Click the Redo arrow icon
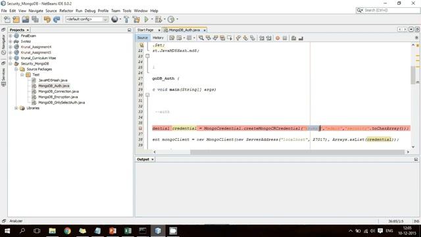This screenshot has height=237, width=421. tap(57, 19)
